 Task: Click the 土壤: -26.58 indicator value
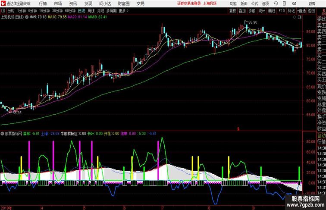click(50, 134)
